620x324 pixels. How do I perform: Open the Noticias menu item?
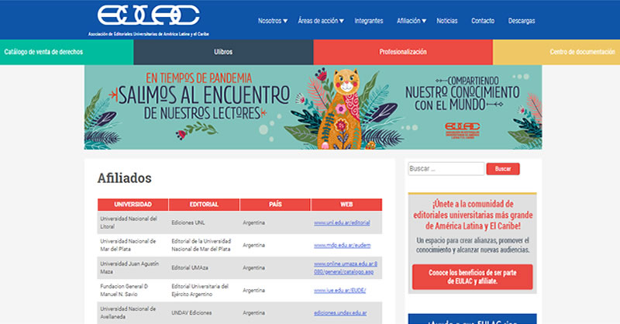pos(447,21)
